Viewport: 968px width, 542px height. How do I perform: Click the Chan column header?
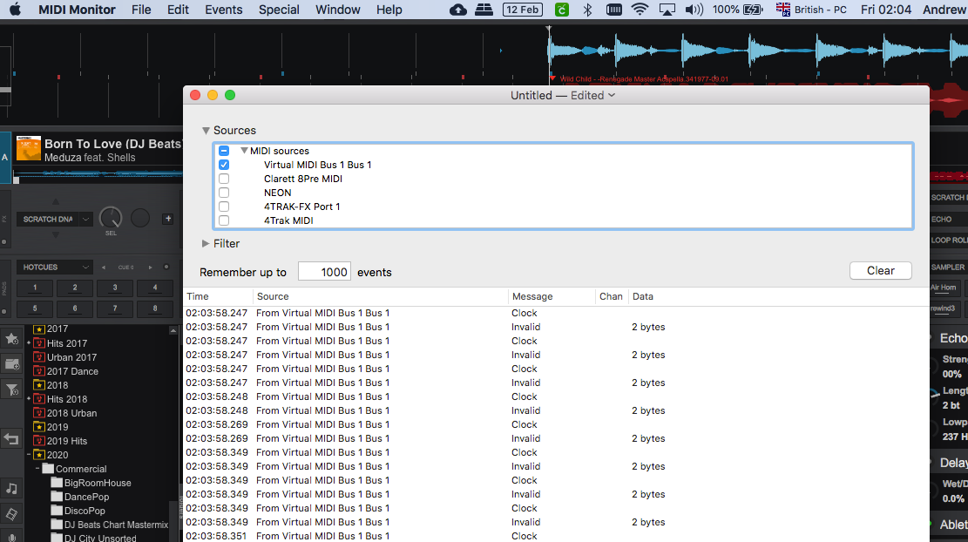(611, 296)
